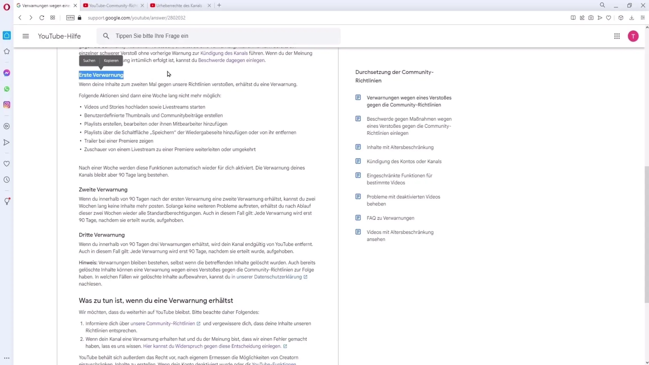Open the edit pencil icon in address bar
The image size is (649, 365).
click(x=582, y=18)
